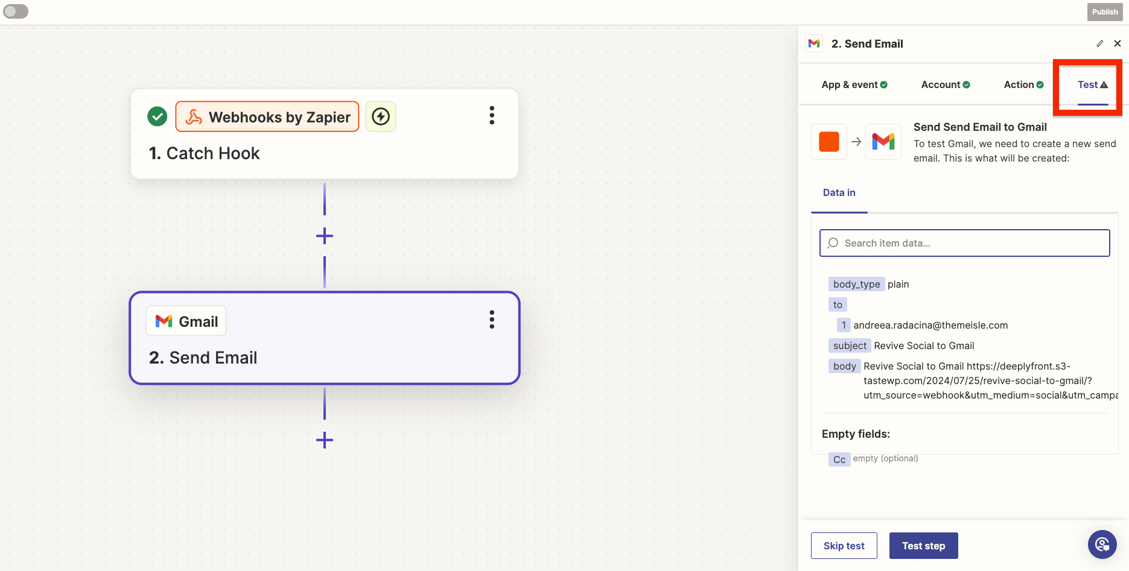Open Catch Hook step options menu
Image resolution: width=1129 pixels, height=571 pixels.
click(x=492, y=115)
